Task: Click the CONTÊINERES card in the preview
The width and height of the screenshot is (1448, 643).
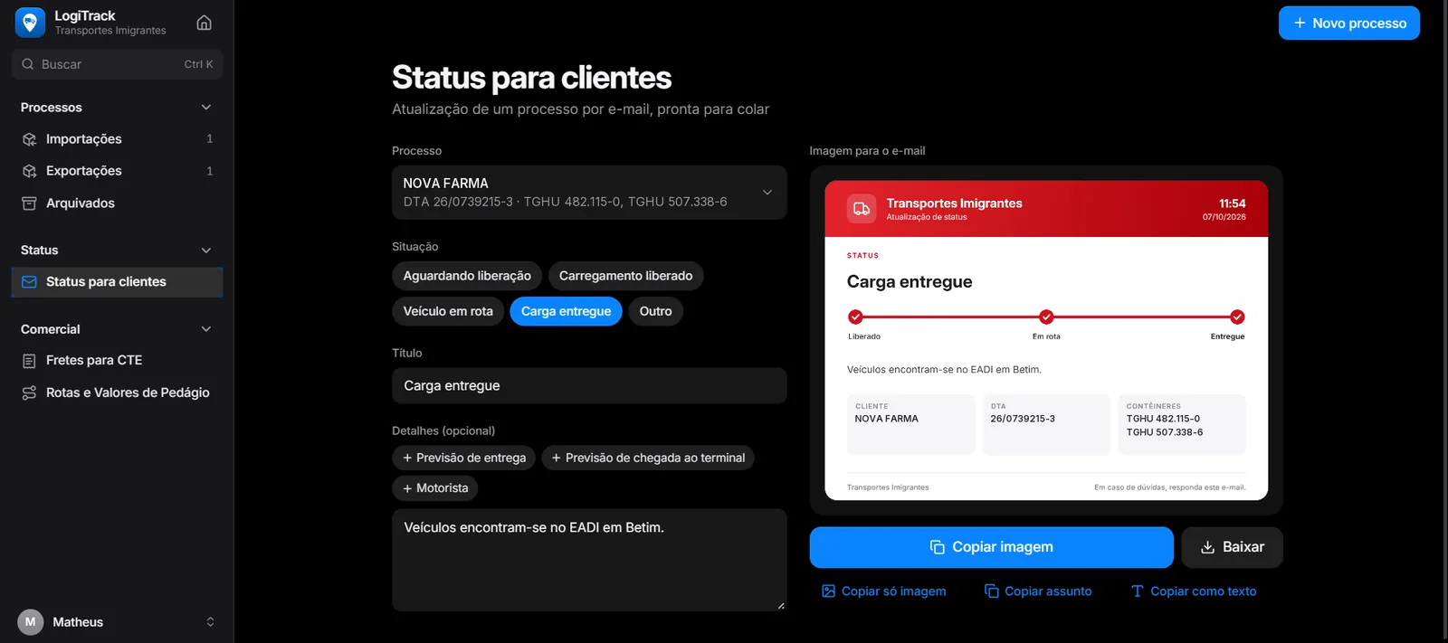Action: pos(1182,424)
